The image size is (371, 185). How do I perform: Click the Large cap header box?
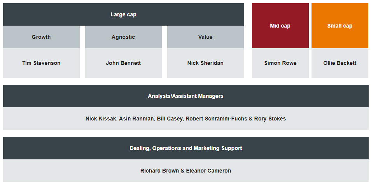(x=123, y=15)
